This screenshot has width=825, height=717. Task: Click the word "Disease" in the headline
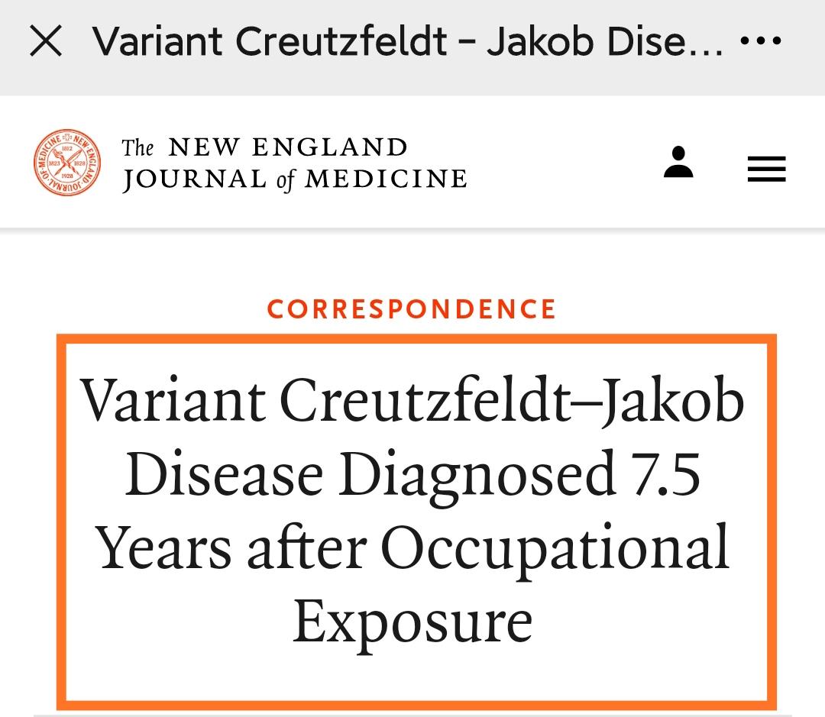point(224,474)
